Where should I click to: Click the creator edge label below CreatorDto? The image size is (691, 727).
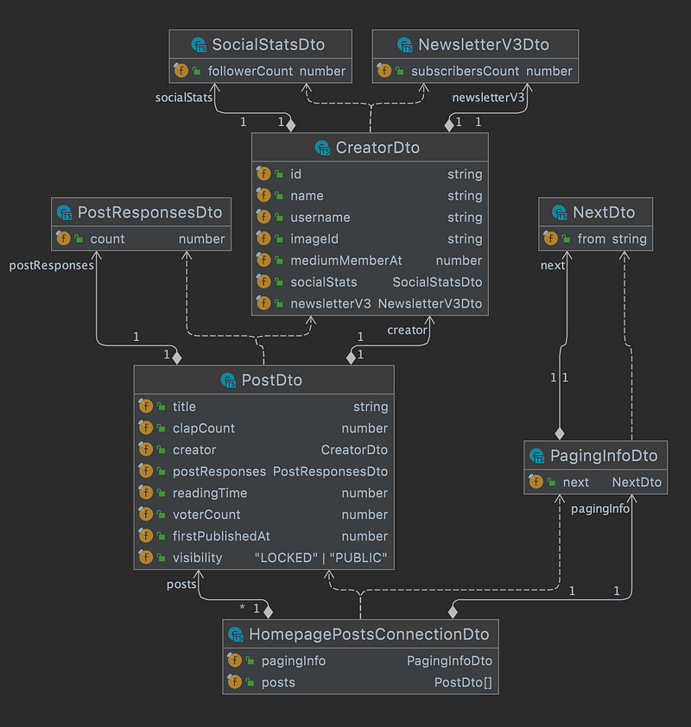[407, 330]
